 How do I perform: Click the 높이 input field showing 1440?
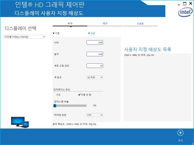(95, 54)
